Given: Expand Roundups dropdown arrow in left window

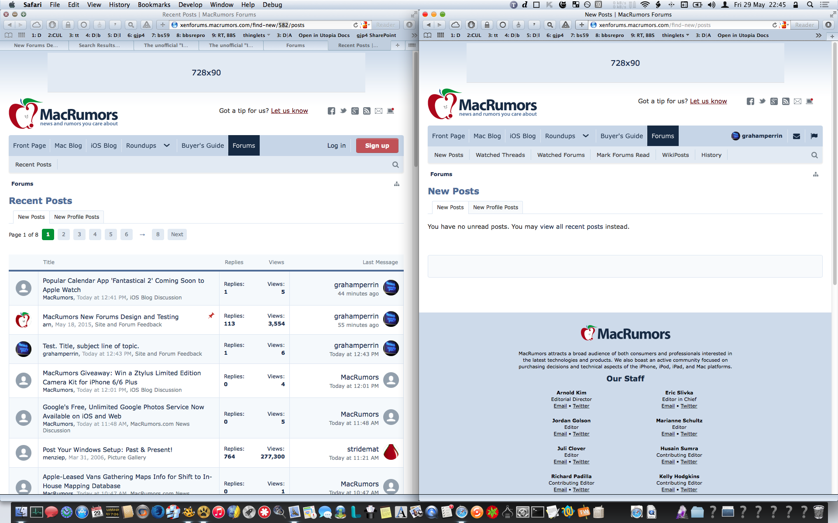Looking at the screenshot, I should 167,146.
